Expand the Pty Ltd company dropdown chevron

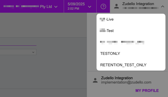[56, 7]
